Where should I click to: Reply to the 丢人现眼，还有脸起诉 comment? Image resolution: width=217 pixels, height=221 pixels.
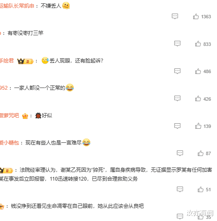pos(177,71)
